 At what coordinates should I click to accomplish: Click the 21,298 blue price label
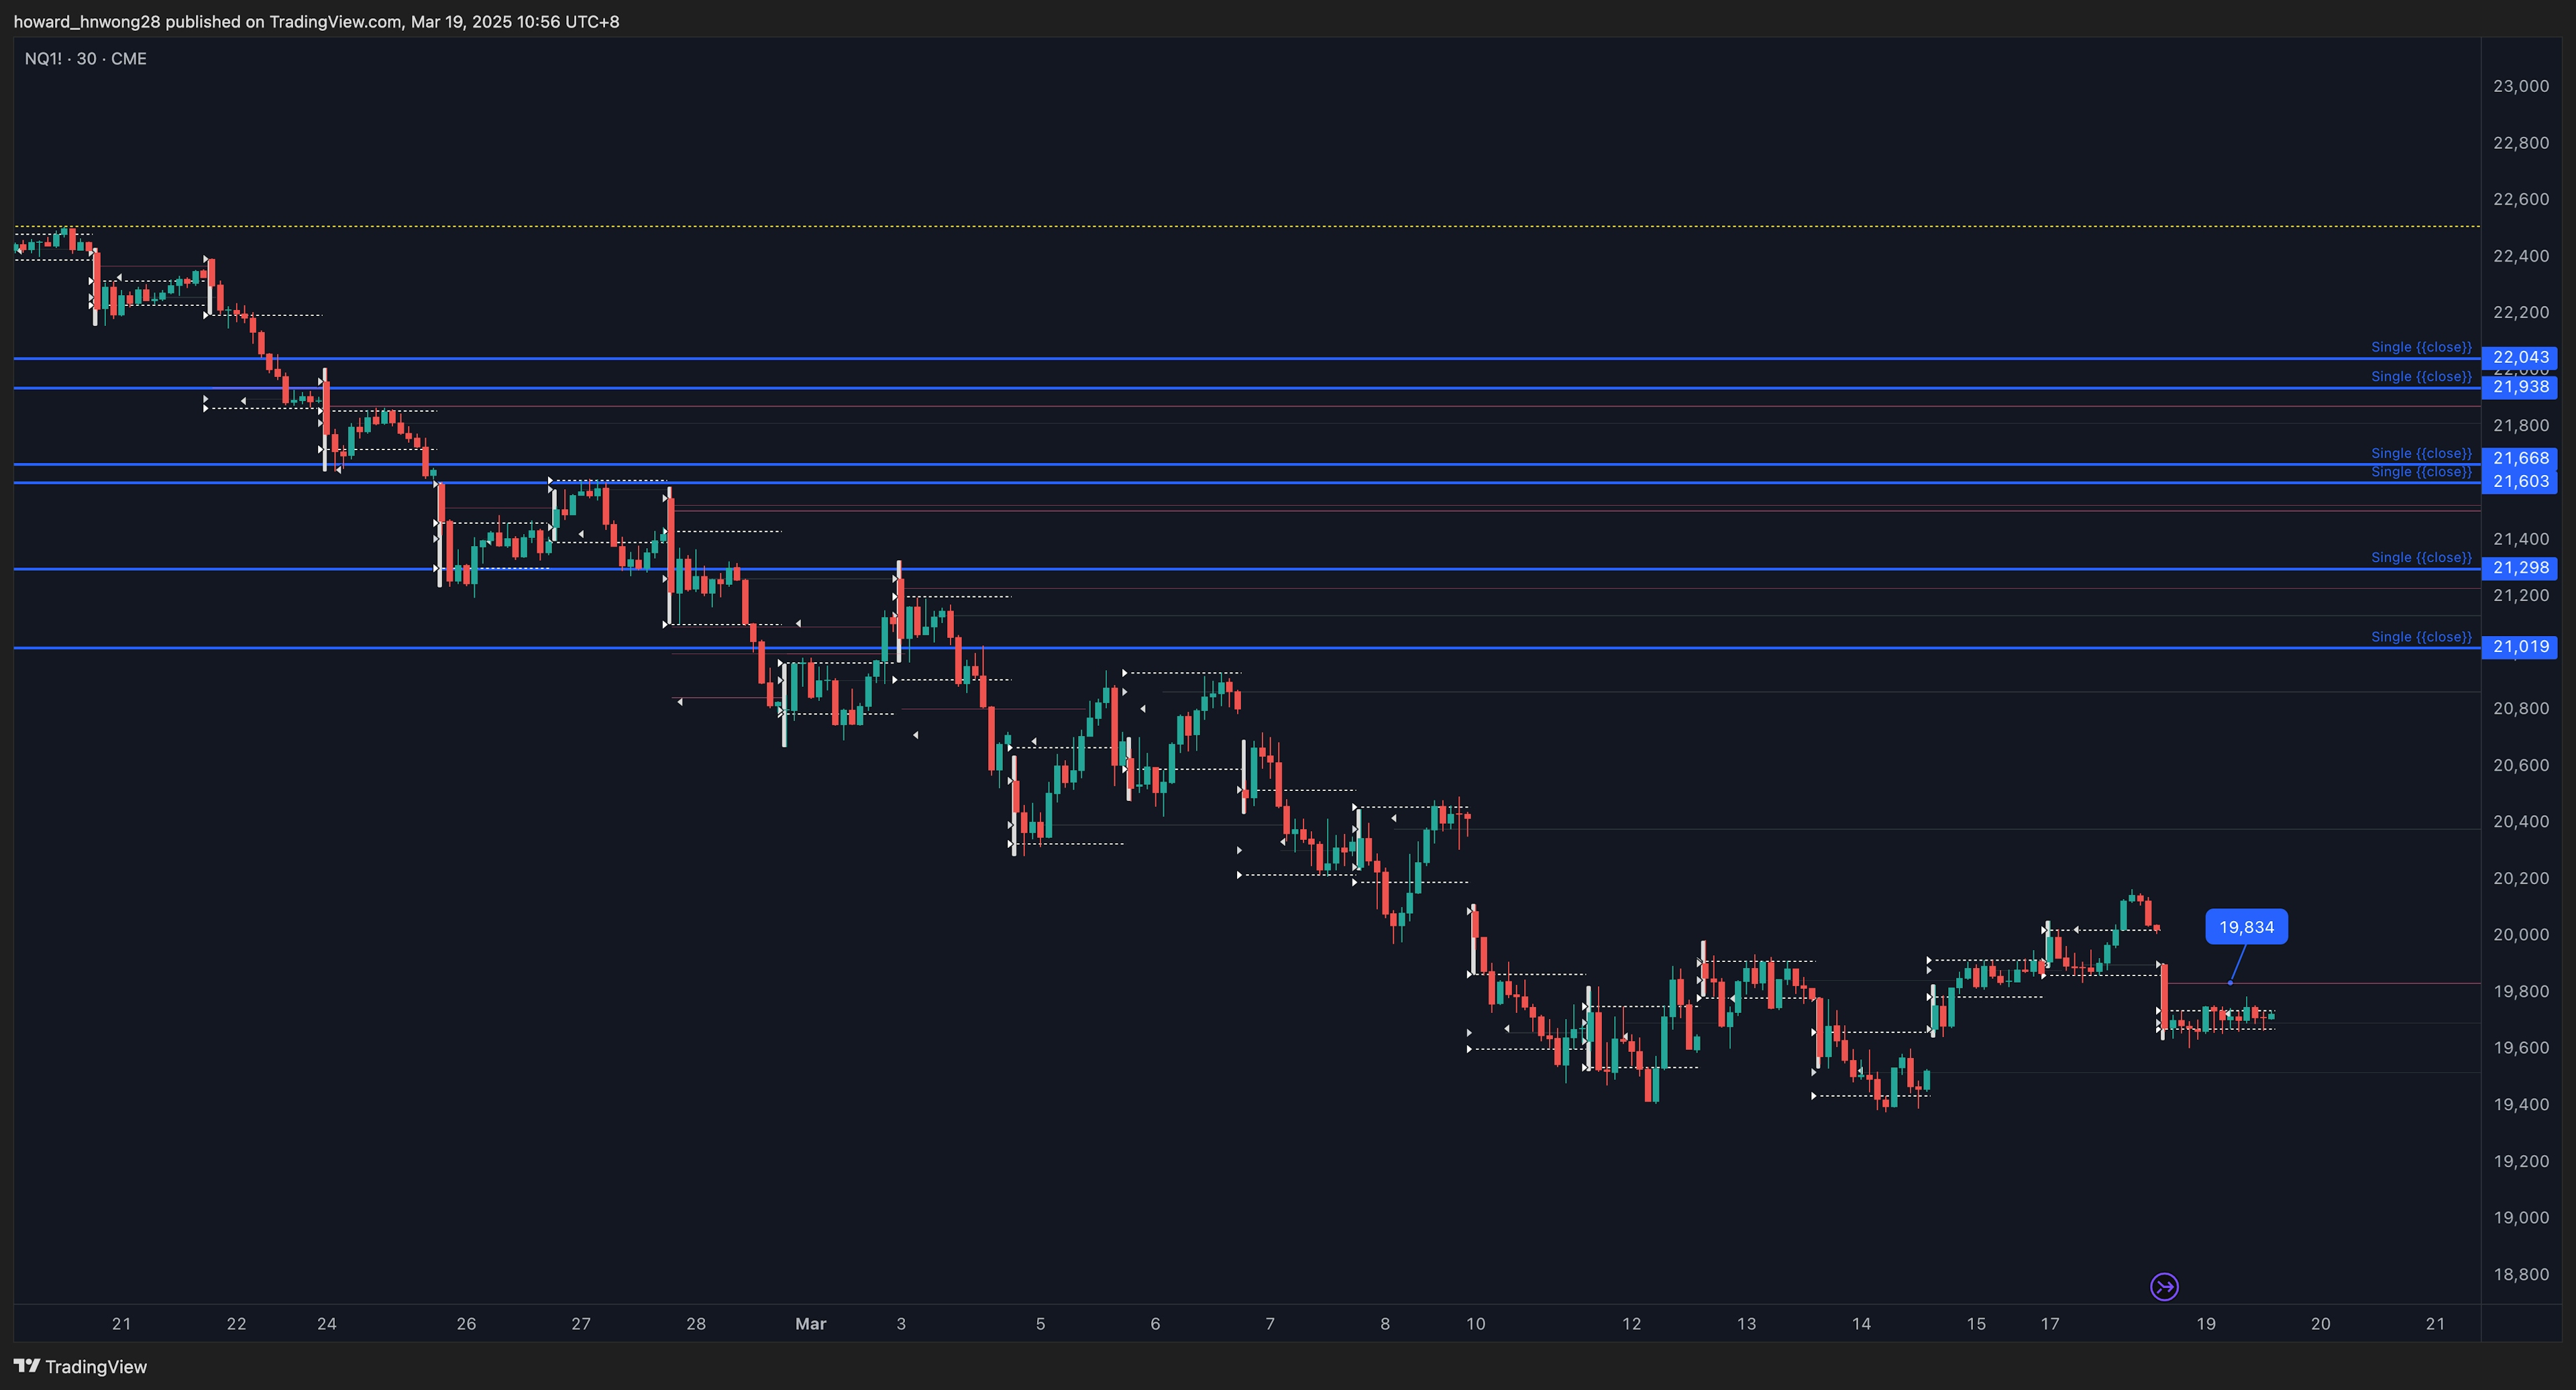click(2521, 568)
